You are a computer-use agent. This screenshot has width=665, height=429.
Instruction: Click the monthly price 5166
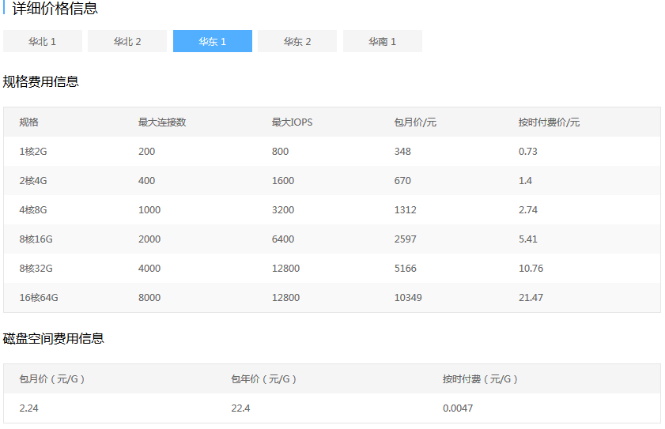[406, 269]
